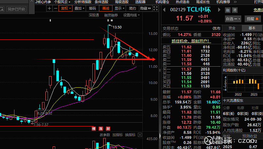Image resolution: width=263 pixels, height=149 pixels.
Task: Click the zoom-out minus icon on chart toolbar
Action: [56, 9]
